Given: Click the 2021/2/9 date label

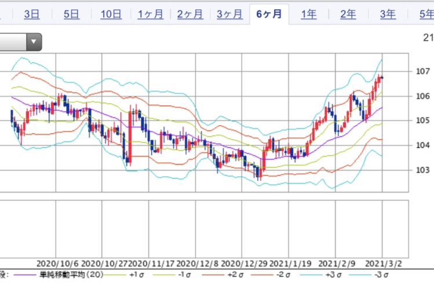Looking at the screenshot, I should click(x=337, y=264).
